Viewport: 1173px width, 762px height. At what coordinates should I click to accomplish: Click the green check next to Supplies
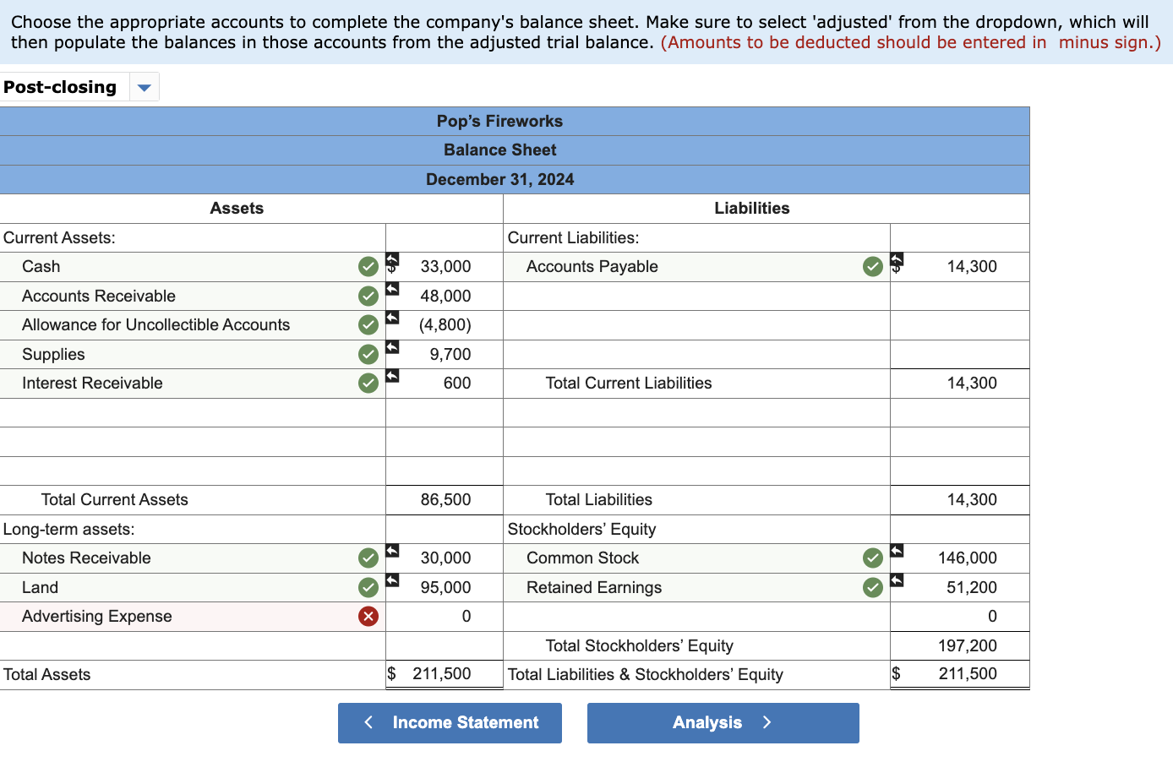pos(368,354)
